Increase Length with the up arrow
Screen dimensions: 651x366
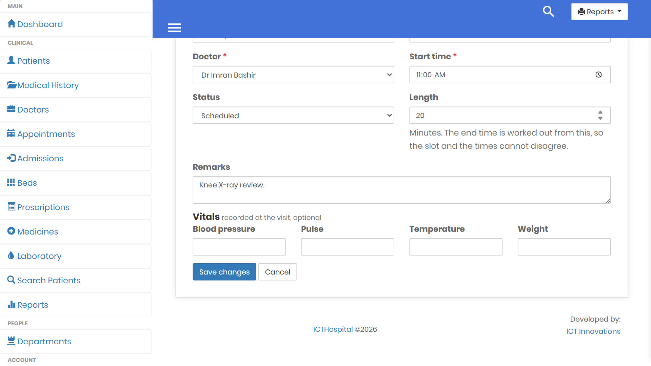(x=600, y=113)
